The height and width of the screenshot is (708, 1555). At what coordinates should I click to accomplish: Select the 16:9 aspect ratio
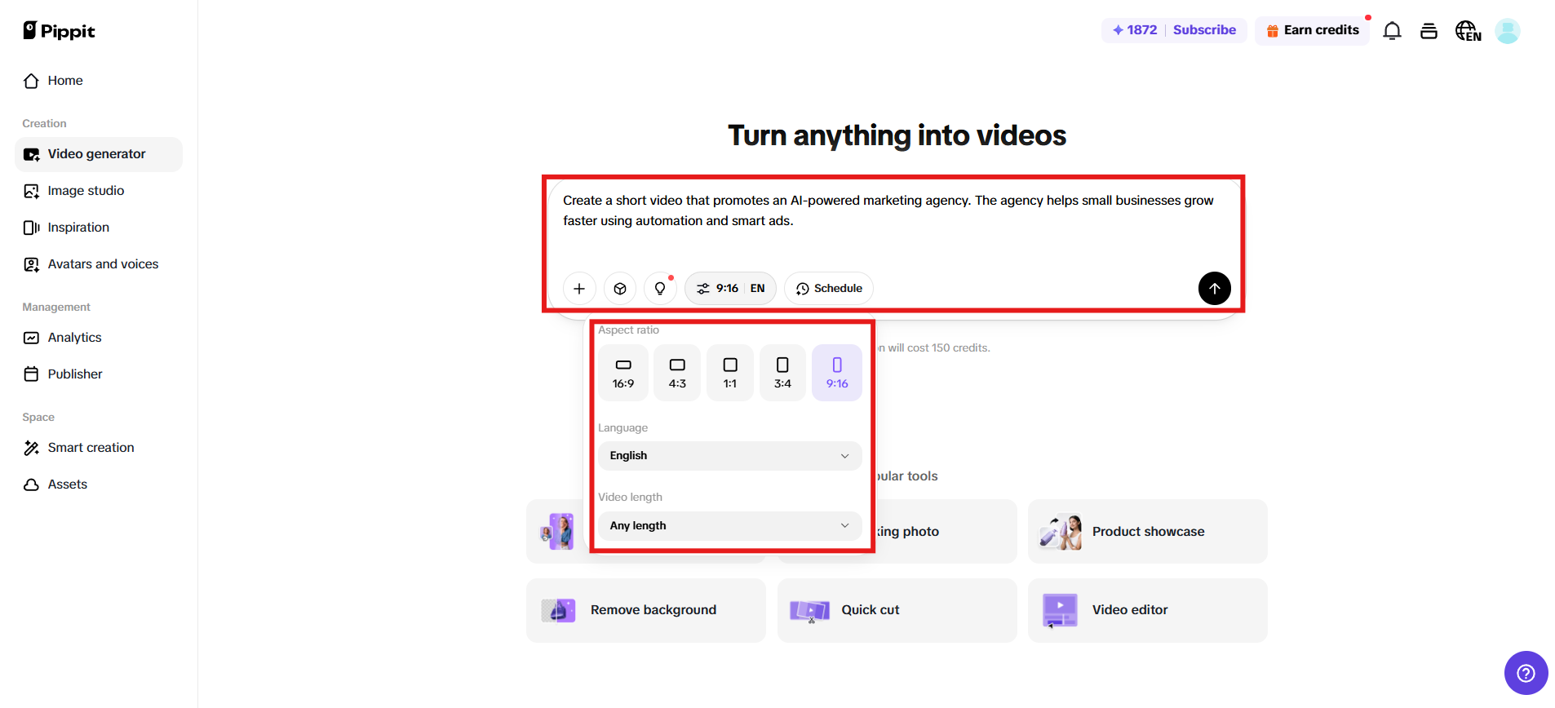point(623,373)
